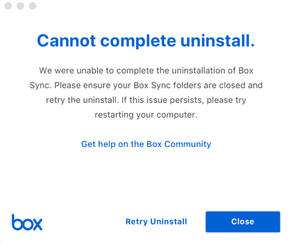Click the leftmost gray window close dot
The width and height of the screenshot is (291, 244).
click(9, 6)
